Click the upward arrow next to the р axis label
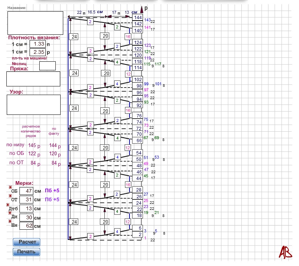 pyautogui.click(x=142, y=9)
